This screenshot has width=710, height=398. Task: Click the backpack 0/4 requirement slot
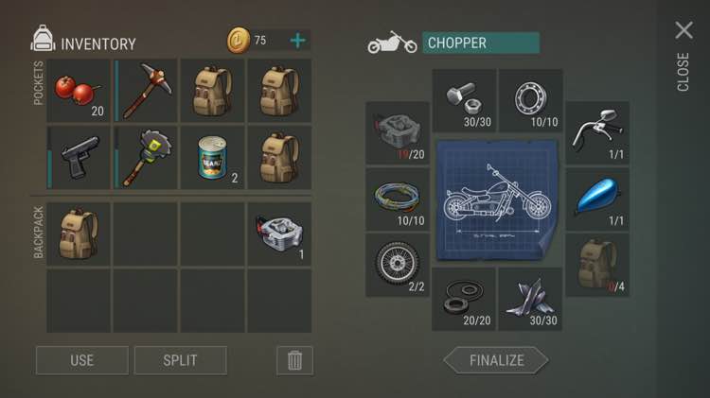coord(597,265)
